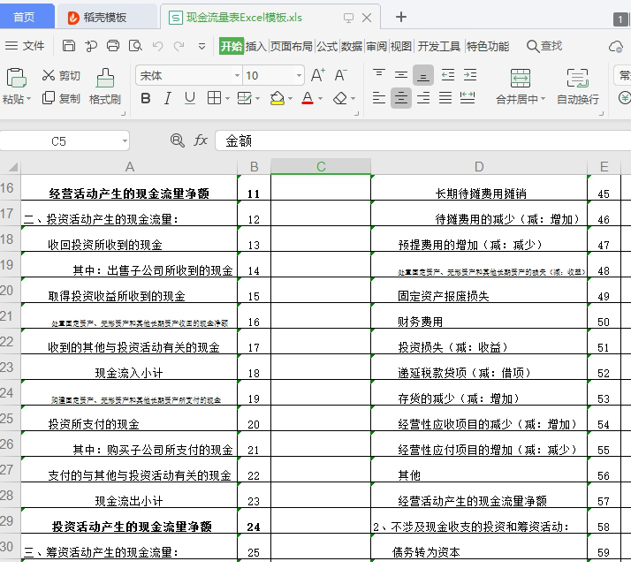Screen dimensions: 631x584
Task: Click the Copy (复制) icon
Action: tap(49, 98)
